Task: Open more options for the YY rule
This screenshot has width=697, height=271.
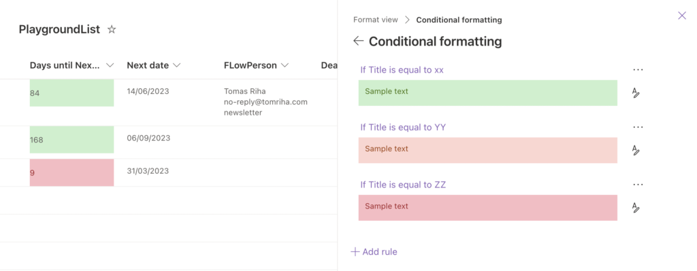Action: coord(638,127)
